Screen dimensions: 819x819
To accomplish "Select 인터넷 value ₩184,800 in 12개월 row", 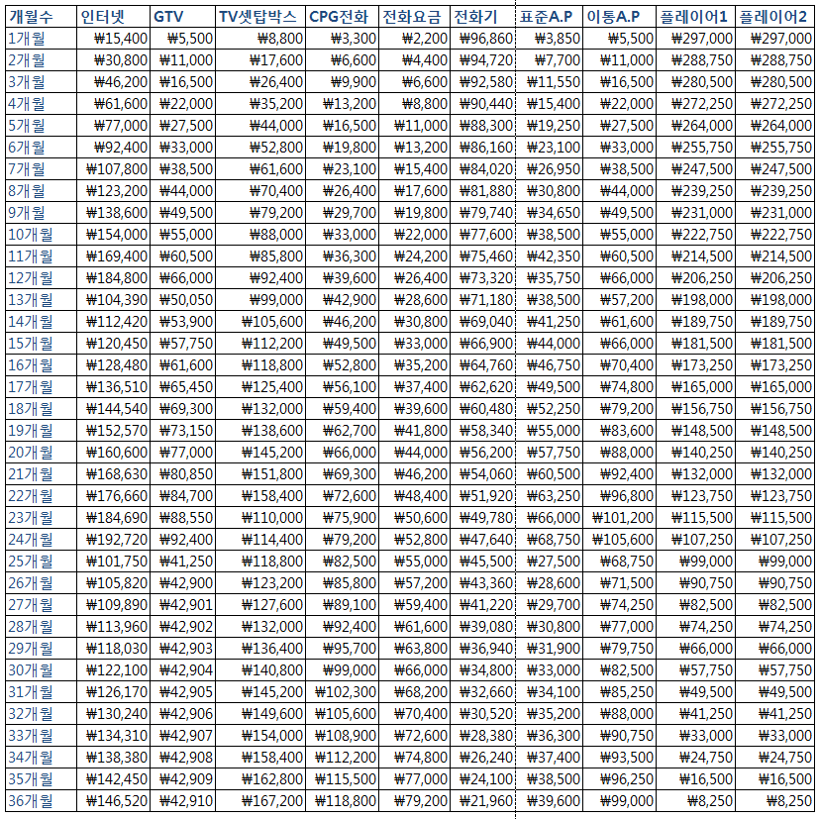I will pos(113,278).
